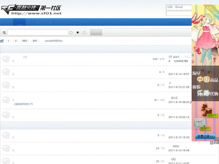Click the 6 / 16 post count
219x164 pixels.
point(161,115)
